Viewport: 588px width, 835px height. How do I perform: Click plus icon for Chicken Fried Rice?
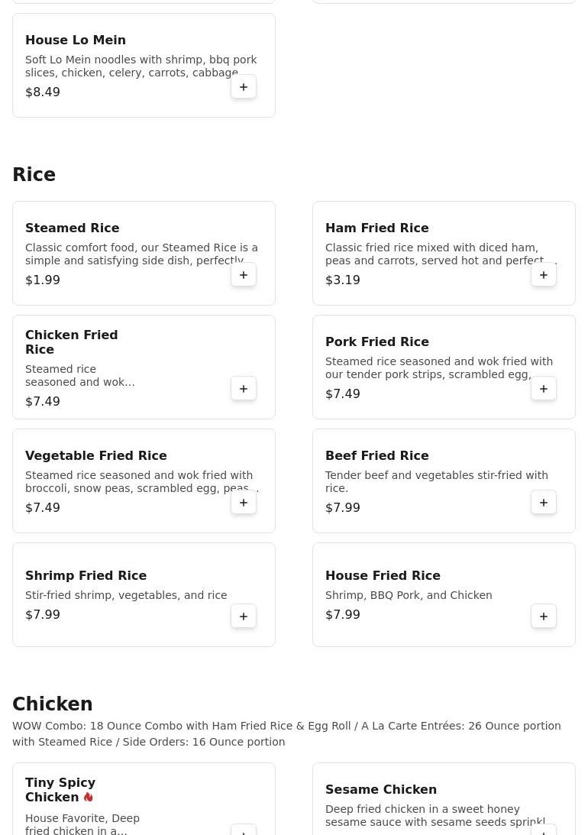tap(244, 389)
